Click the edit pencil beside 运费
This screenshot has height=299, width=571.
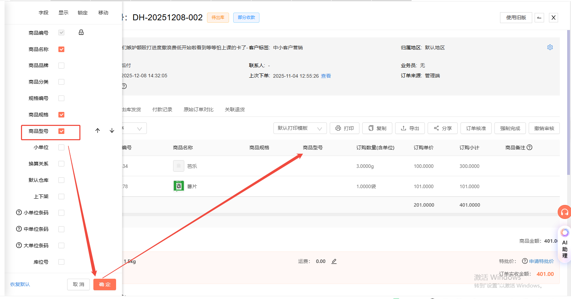coord(334,261)
